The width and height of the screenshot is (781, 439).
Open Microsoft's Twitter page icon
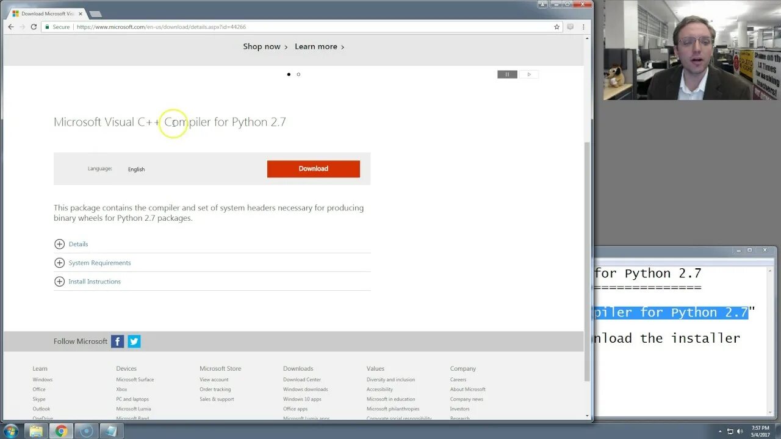(x=134, y=341)
